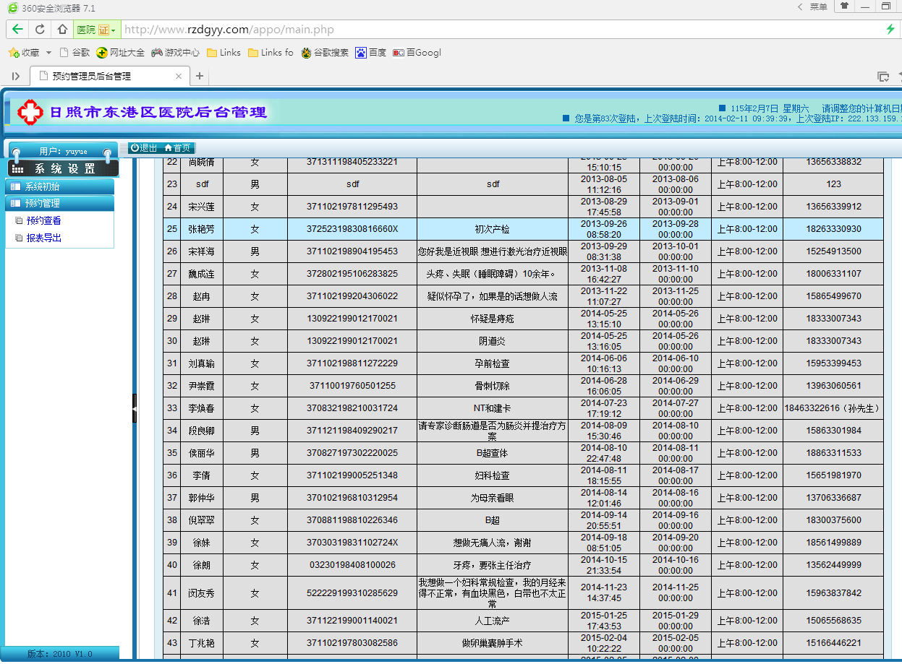Click the row number 23 cell
Screen dimensions: 902x664
click(172, 184)
